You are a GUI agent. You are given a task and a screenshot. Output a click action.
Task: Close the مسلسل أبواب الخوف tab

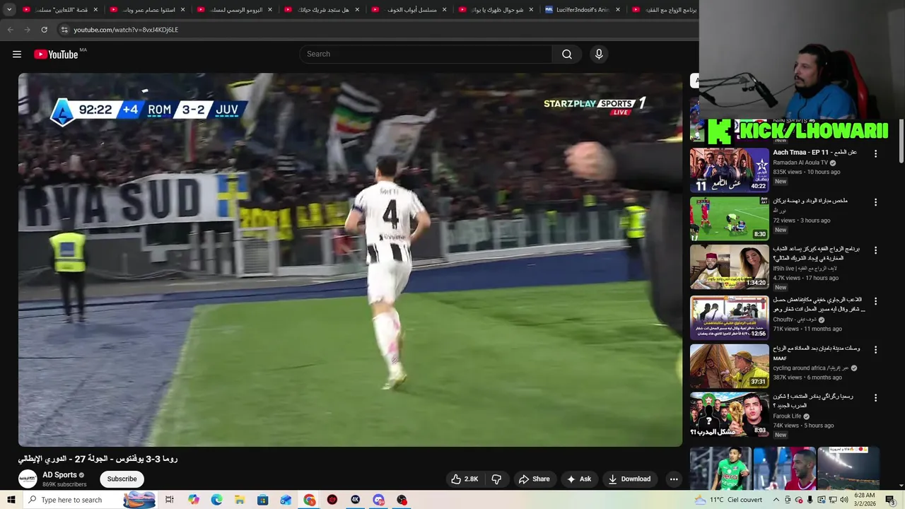click(x=444, y=10)
